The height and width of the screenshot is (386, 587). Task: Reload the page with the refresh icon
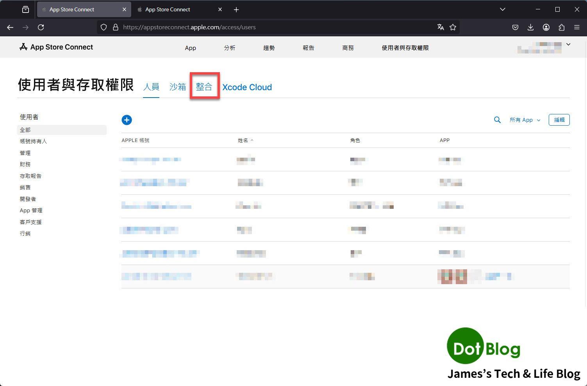(41, 27)
